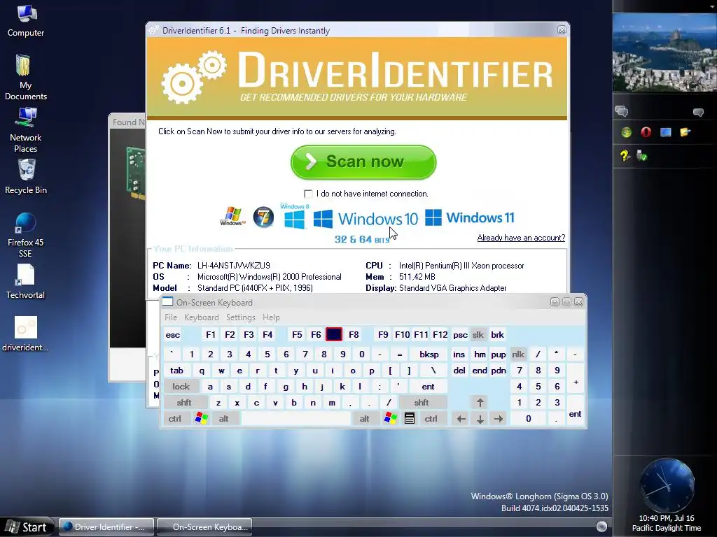Click the blue show desktop sidebar icon
The width and height of the screenshot is (717, 537).
click(665, 132)
